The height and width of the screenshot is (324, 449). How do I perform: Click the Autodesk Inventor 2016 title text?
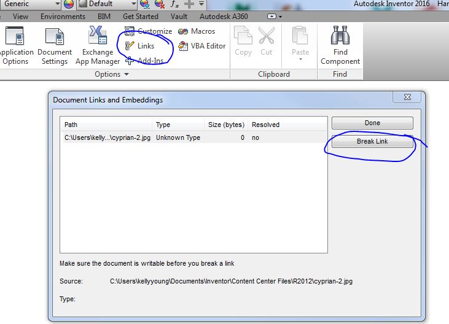click(x=391, y=4)
